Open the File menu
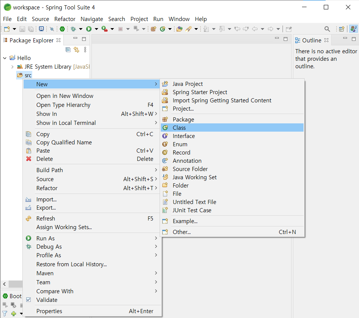Viewport: 359px width, 318px height. pos(7,19)
